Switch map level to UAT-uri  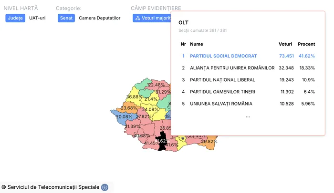[x=37, y=18]
